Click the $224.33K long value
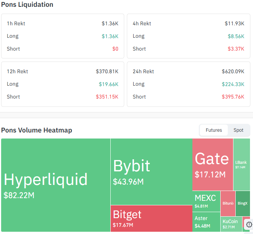The image size is (253, 234). [x=233, y=84]
